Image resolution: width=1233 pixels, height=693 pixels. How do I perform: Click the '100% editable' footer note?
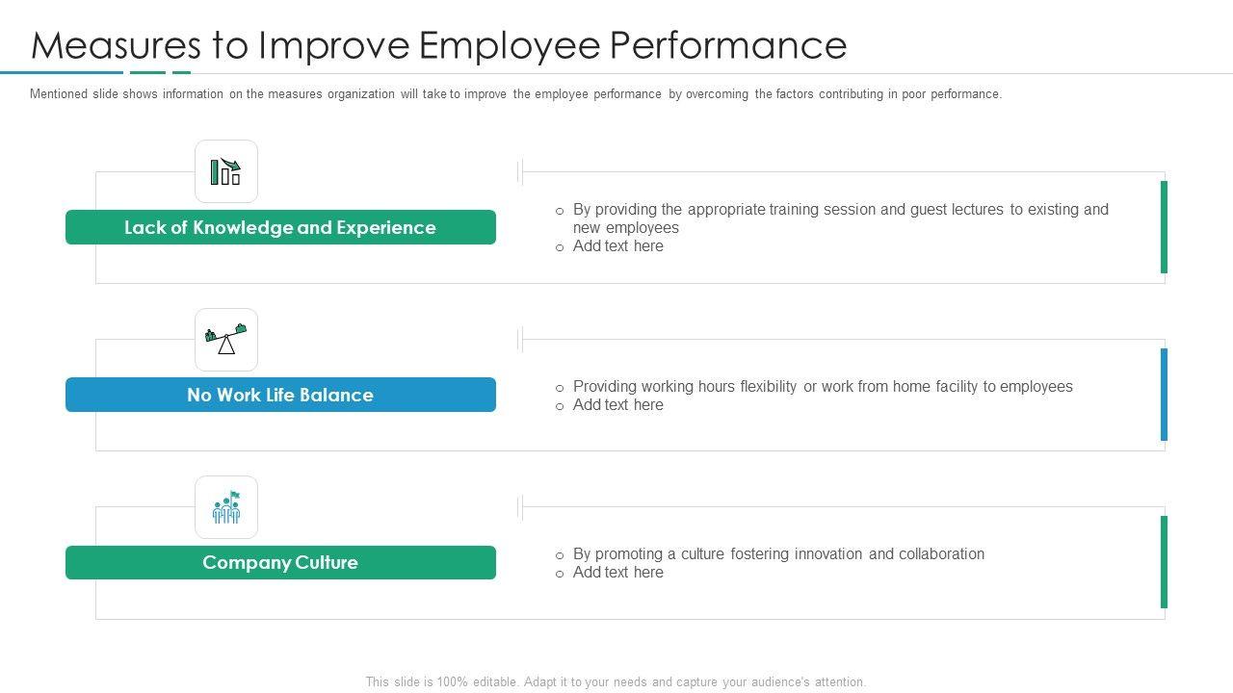pyautogui.click(x=616, y=681)
